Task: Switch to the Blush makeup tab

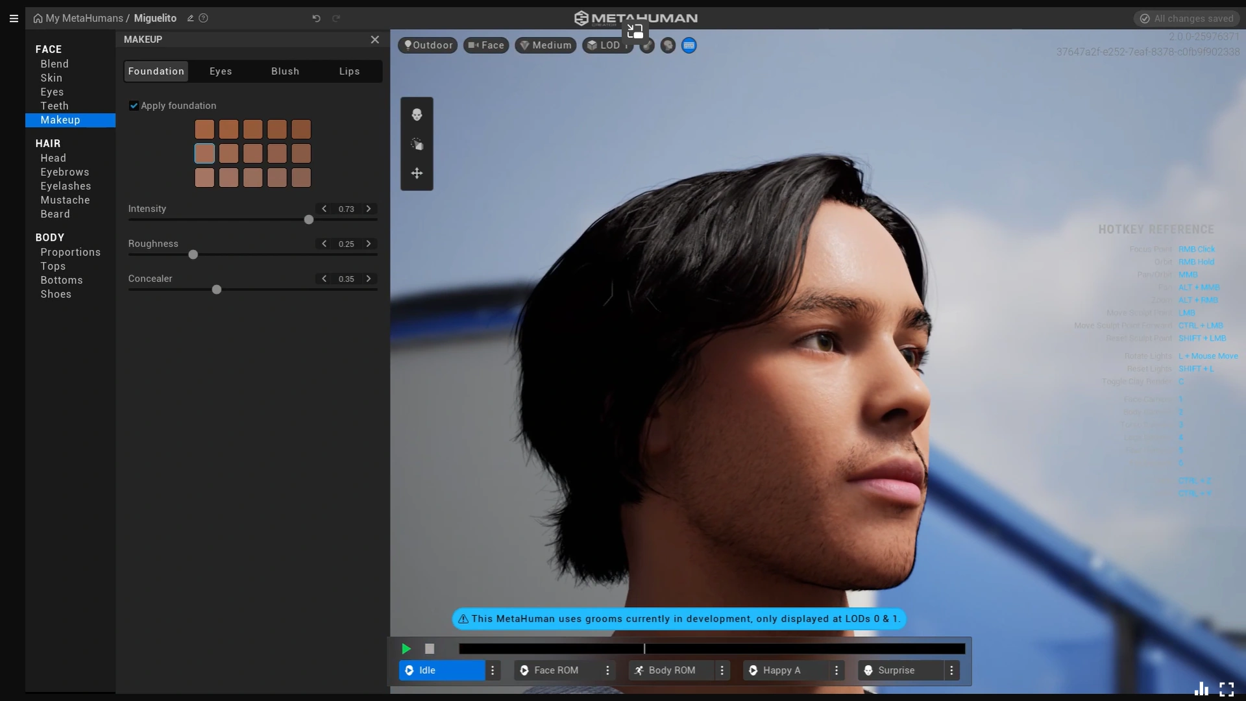Action: [x=285, y=71]
